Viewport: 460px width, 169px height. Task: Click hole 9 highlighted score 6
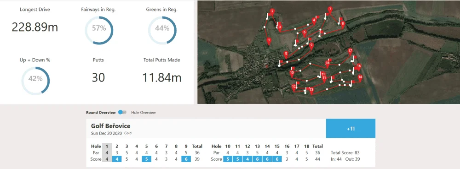click(186, 159)
